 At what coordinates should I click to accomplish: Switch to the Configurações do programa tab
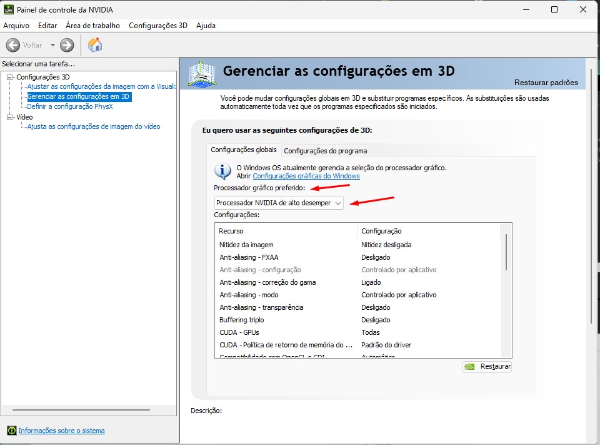[326, 150]
